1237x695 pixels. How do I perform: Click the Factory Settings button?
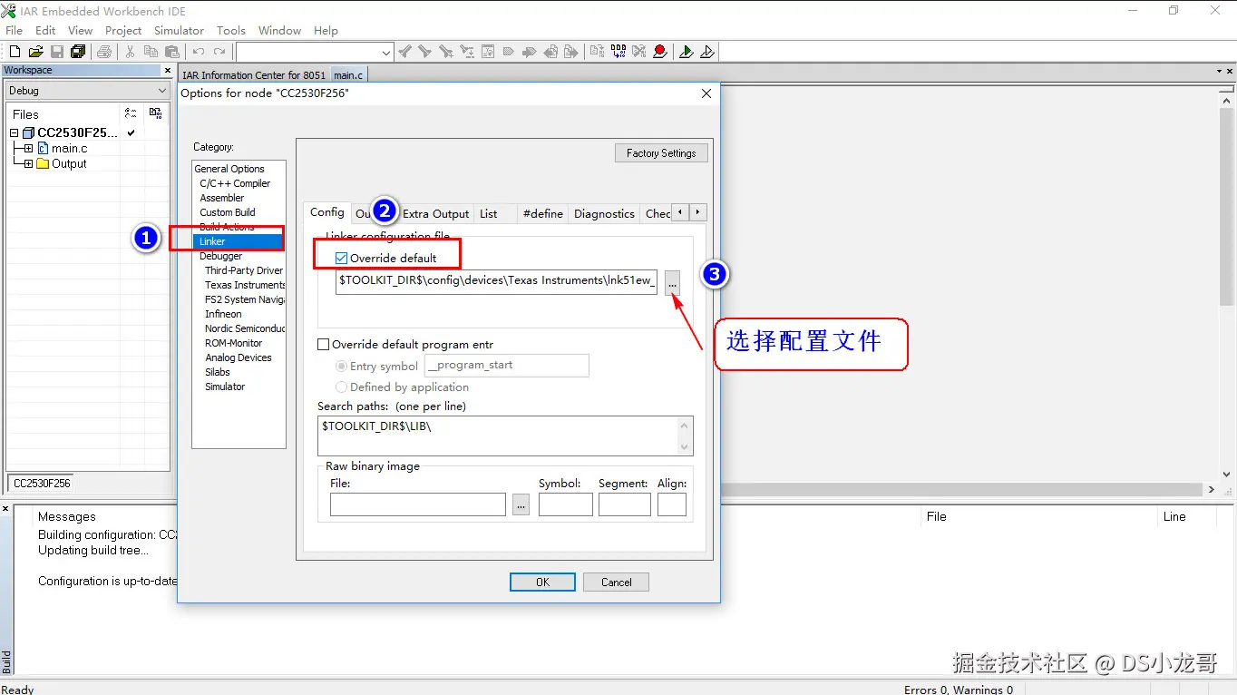(x=661, y=153)
